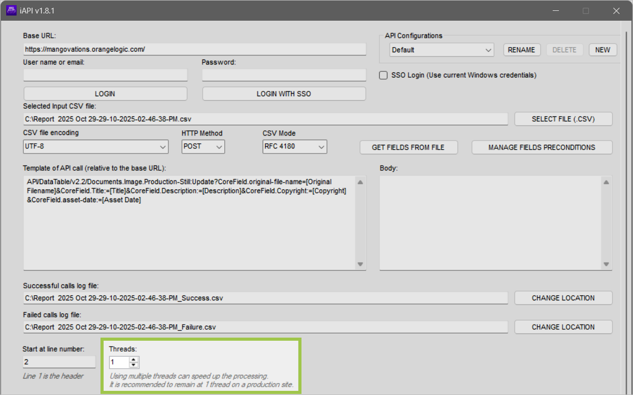Click the Selected Input CSV file path field
This screenshot has width=633, height=395.
pos(266,119)
